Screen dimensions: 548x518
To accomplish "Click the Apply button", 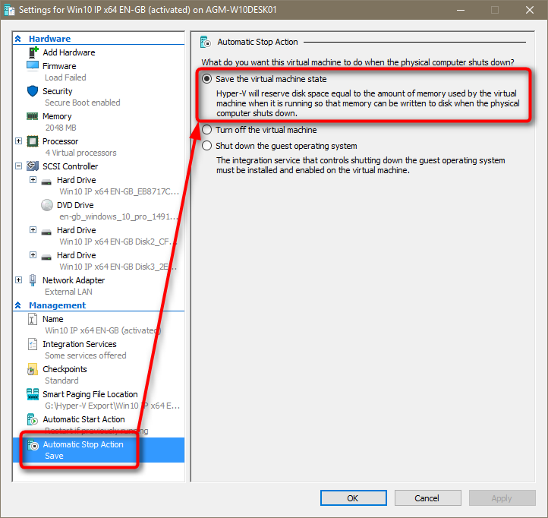I will click(x=502, y=498).
